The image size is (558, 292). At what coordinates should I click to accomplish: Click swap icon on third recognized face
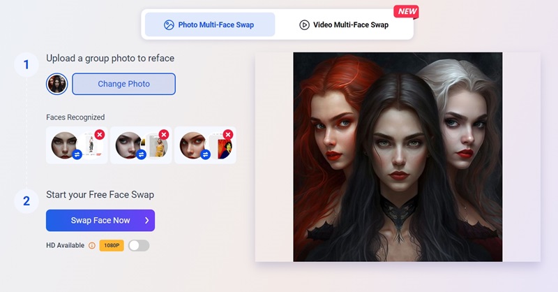pos(205,154)
